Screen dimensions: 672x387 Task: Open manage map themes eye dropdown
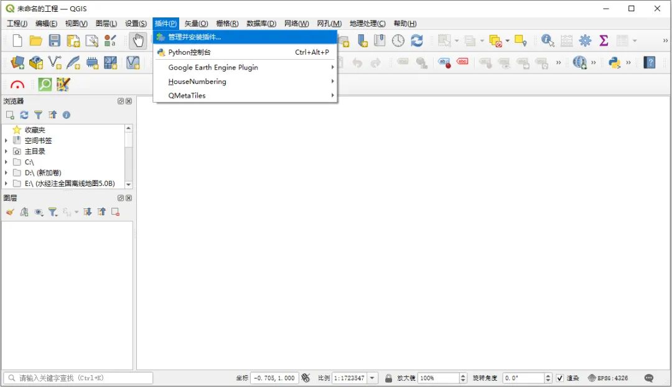click(39, 212)
